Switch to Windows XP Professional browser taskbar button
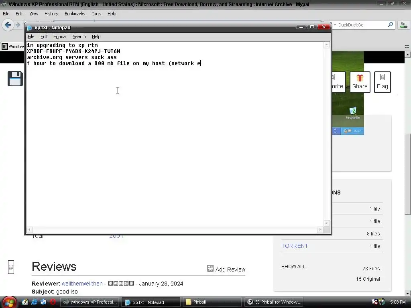 pos(90,302)
